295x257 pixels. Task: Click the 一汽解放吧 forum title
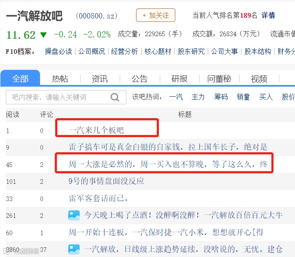(34, 16)
